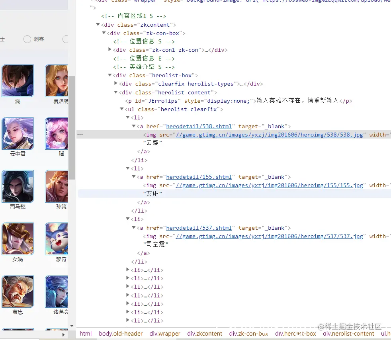Collapse the anchor for herodetail/155.shtml
The image size is (391, 340).
(x=134, y=177)
